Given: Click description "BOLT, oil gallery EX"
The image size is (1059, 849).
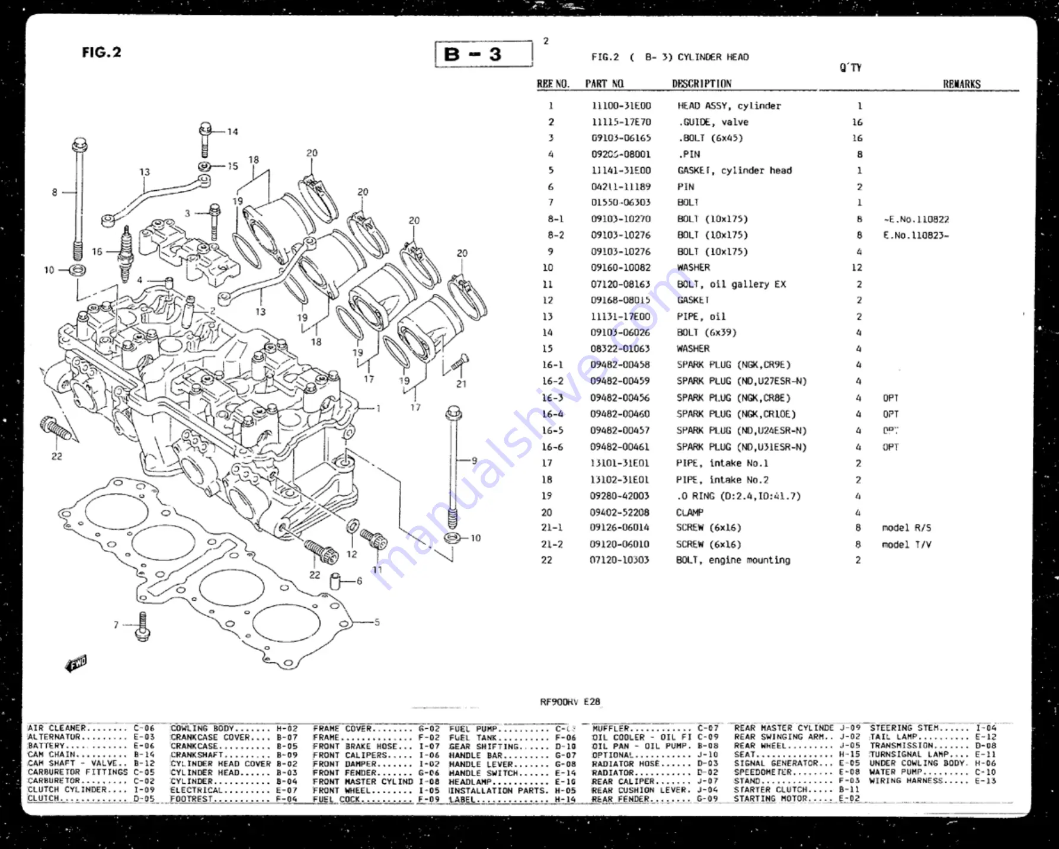Looking at the screenshot, I should [x=731, y=284].
